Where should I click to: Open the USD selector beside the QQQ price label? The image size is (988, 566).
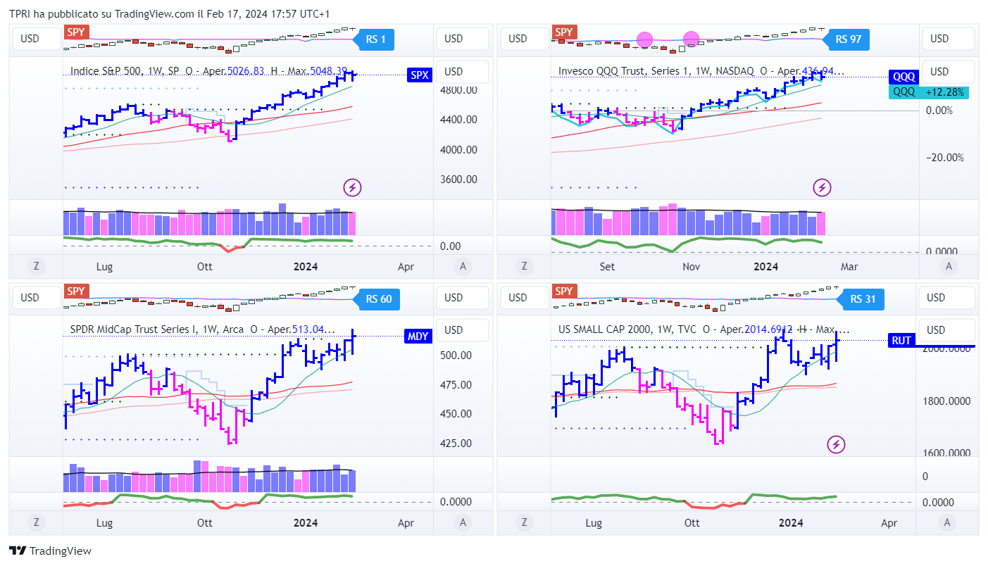948,72
